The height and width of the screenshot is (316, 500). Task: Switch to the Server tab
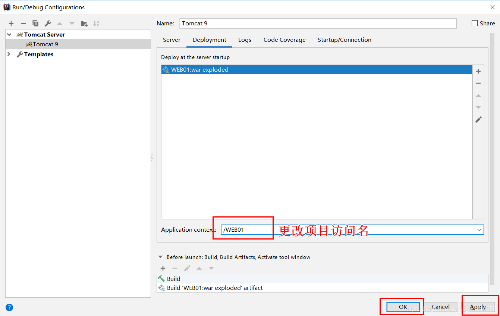coord(172,40)
